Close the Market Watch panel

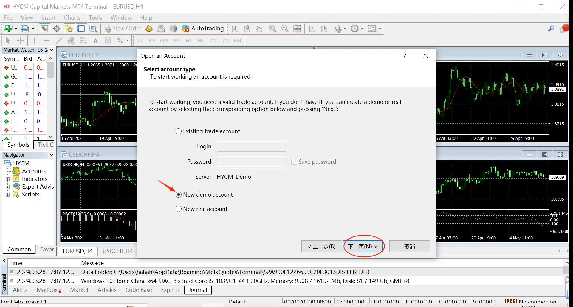coord(52,50)
